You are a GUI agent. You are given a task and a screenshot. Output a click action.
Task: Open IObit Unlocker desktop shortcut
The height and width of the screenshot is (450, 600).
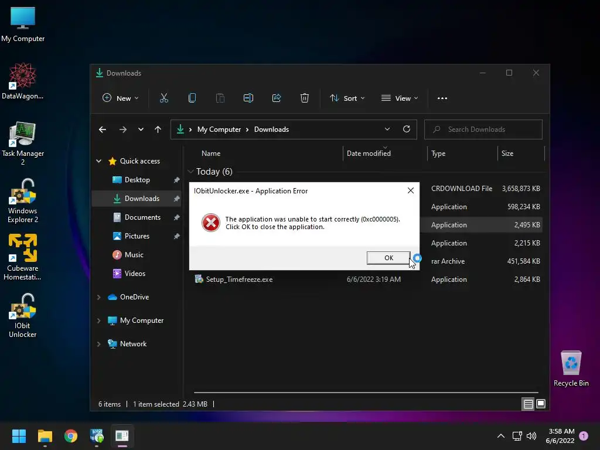(23, 316)
